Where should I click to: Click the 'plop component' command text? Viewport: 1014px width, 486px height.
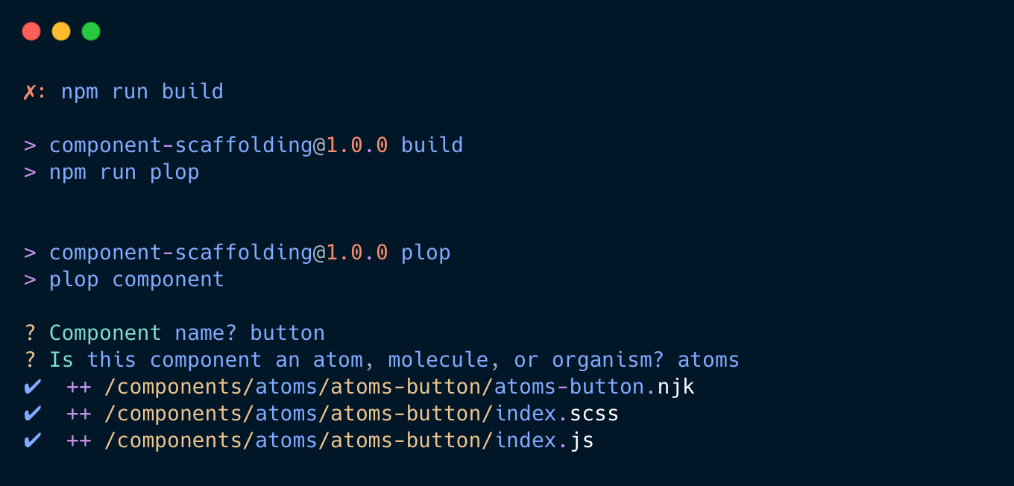136,279
